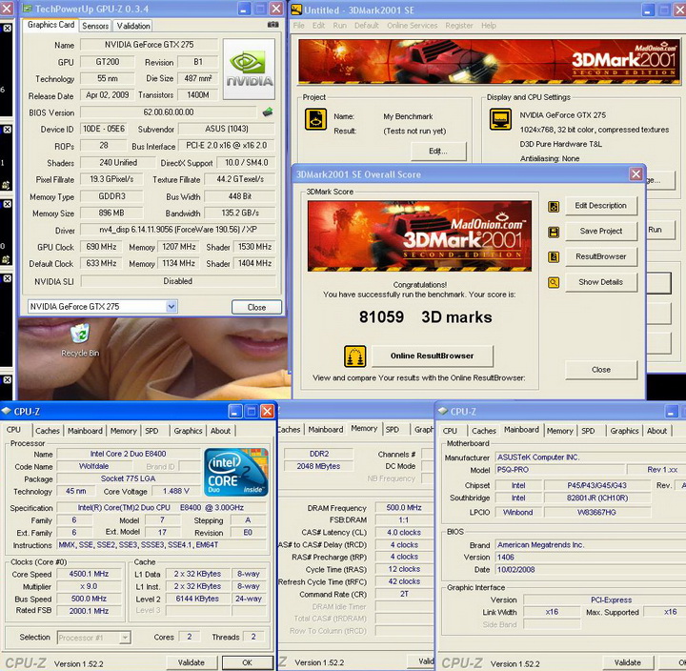
Task: Click the NVIDIA SLI Disabled field
Action: tap(178, 281)
